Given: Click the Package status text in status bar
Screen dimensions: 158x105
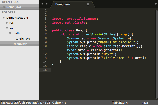Looking at the screenshot, I should 33,103.
